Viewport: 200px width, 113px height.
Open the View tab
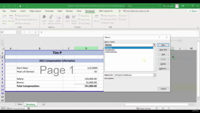(79, 11)
